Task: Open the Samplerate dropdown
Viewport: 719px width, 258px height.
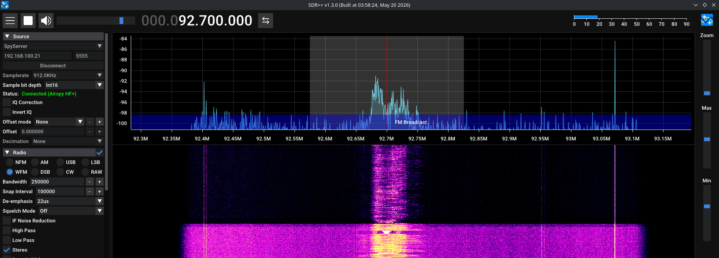Action: [x=67, y=75]
